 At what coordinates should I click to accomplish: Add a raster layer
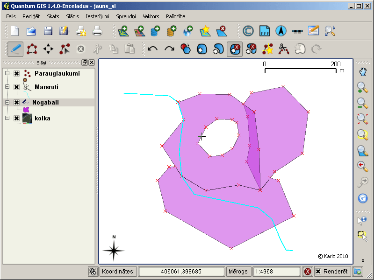click(140, 31)
